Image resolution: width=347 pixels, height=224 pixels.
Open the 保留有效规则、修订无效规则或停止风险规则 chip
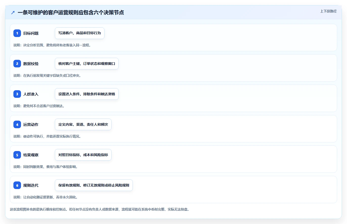pos(94,185)
